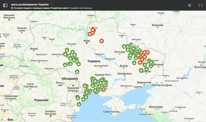Select leftmost green marker near Хмельницкий

pos(65,54)
